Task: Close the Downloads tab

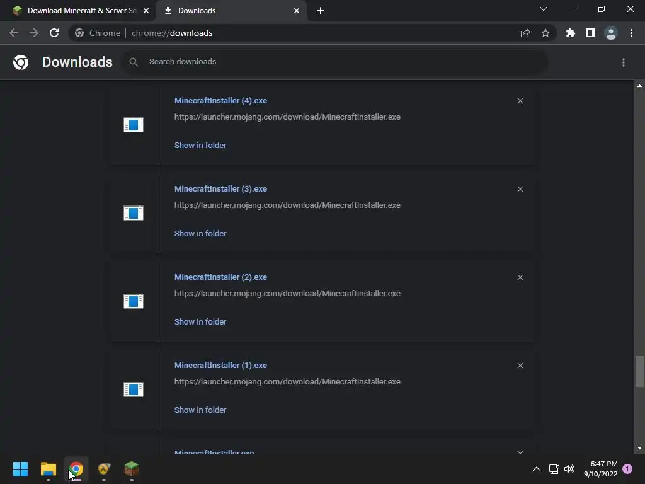Action: point(297,11)
